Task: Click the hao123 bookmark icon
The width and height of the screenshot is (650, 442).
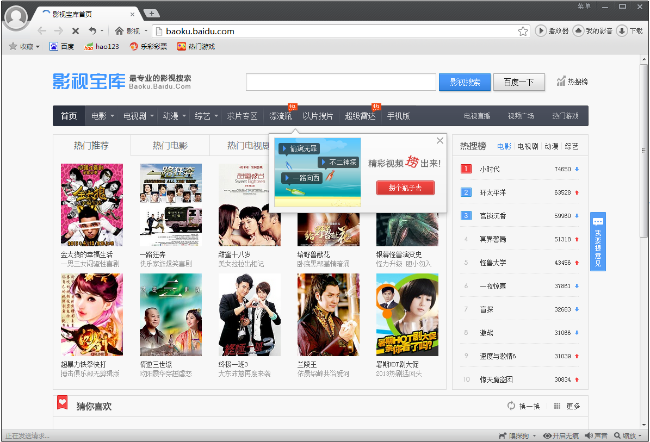Action: (89, 47)
